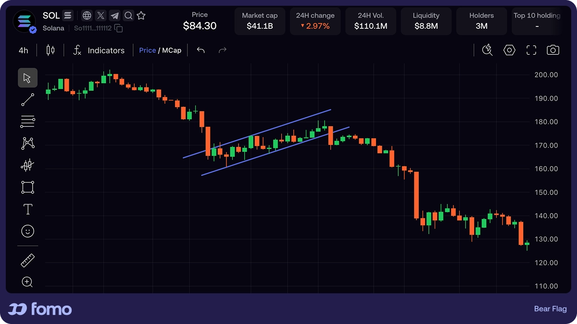
Task: Click the $84.30 price value
Action: 200,26
